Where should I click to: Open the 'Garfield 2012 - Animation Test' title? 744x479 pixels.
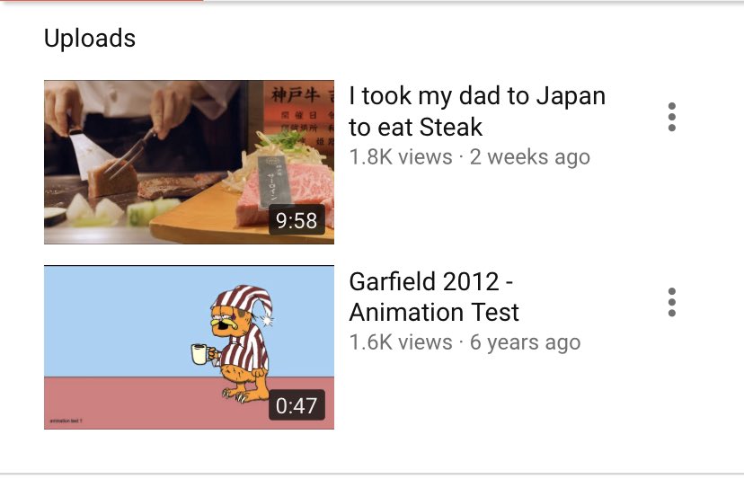[434, 297]
